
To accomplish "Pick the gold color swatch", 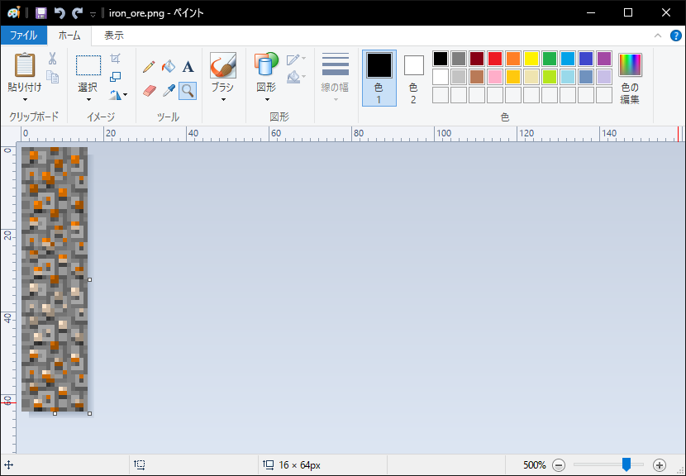I will (512, 77).
